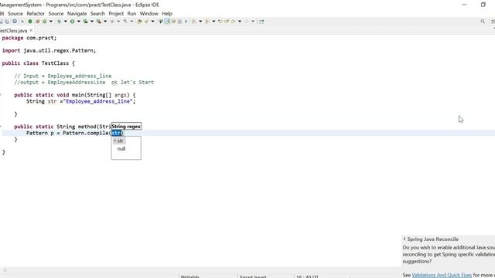The image size is (495, 278).
Task: Click the Spring Java Reconcile notification title
Action: click(x=432, y=239)
